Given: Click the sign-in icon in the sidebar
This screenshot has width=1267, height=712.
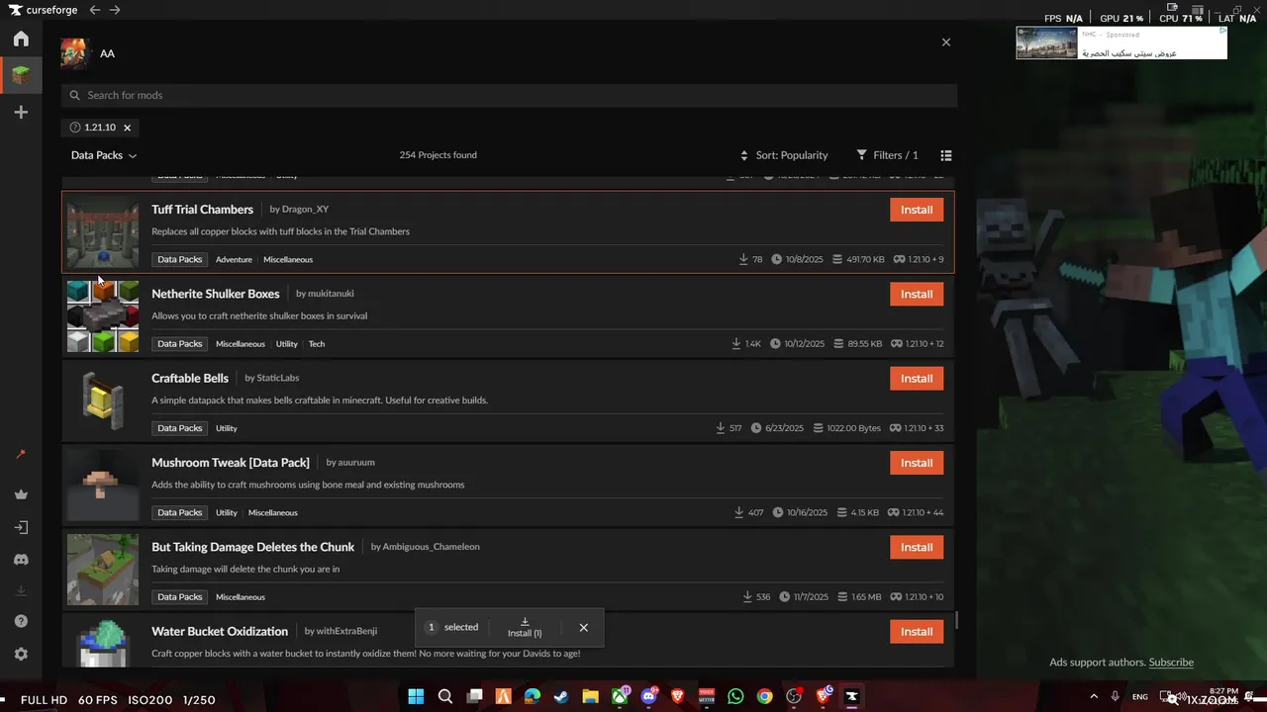Looking at the screenshot, I should point(21,527).
